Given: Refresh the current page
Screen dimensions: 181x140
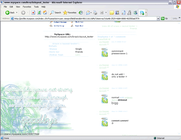Looking at the screenshot, I should coord(39,13).
